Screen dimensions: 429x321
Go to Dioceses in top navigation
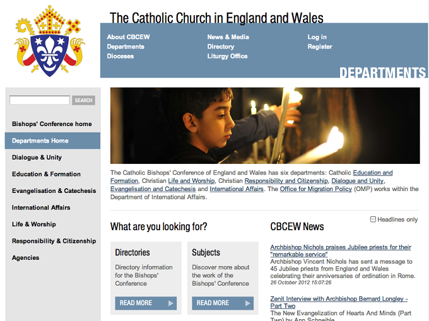(x=120, y=56)
